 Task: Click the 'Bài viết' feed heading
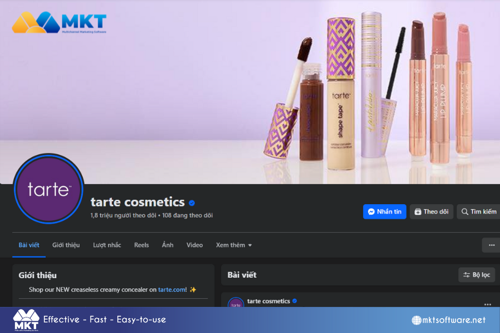pyautogui.click(x=242, y=275)
